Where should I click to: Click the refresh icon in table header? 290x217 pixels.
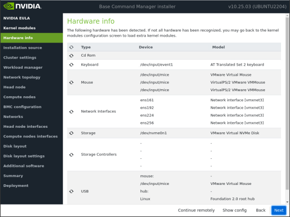[71, 47]
